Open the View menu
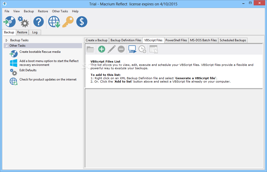Screen dimensions: 267x172 16,11
